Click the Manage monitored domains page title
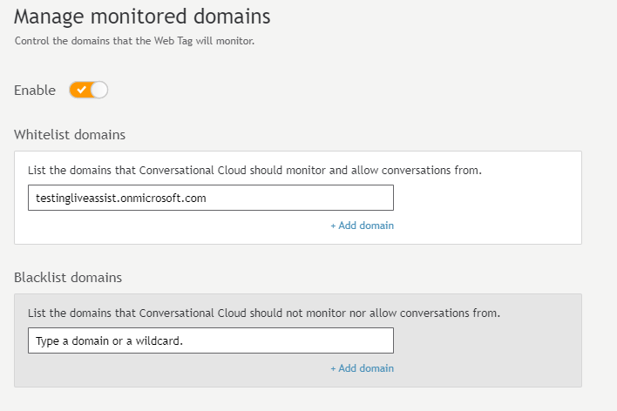The height and width of the screenshot is (411, 617). coord(142,17)
